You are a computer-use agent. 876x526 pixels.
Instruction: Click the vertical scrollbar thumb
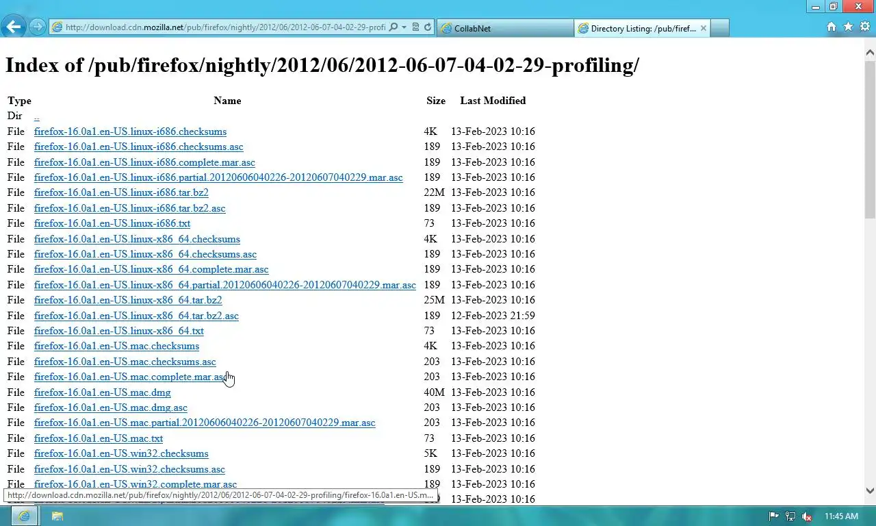pos(870,140)
